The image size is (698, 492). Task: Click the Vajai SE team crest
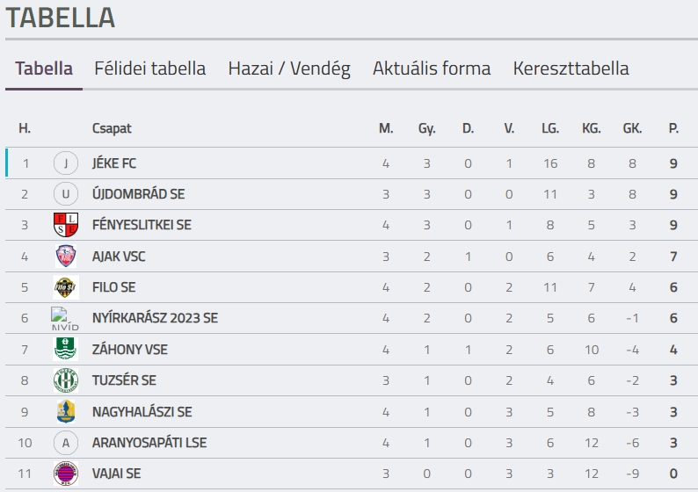point(65,474)
